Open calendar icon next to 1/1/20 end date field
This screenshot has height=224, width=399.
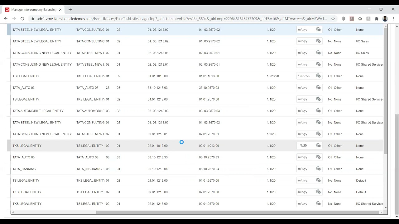pyautogui.click(x=318, y=146)
